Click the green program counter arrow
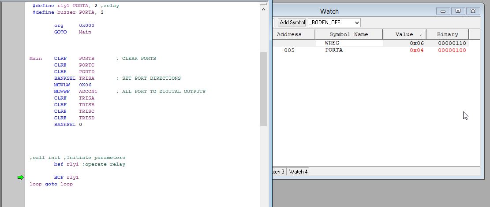Screen dimensions: 490x207 [x=21, y=177]
